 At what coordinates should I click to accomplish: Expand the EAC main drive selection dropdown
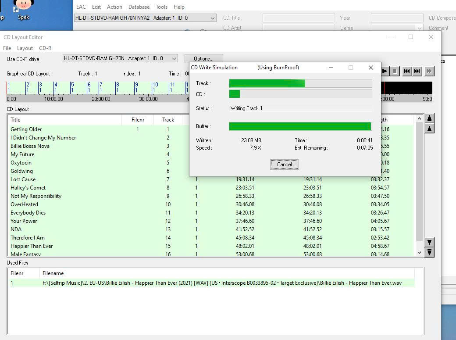pos(213,18)
